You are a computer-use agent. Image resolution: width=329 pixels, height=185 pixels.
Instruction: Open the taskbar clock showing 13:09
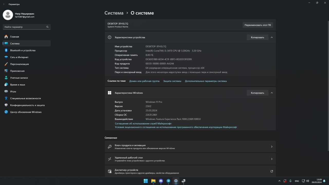click(x=316, y=181)
